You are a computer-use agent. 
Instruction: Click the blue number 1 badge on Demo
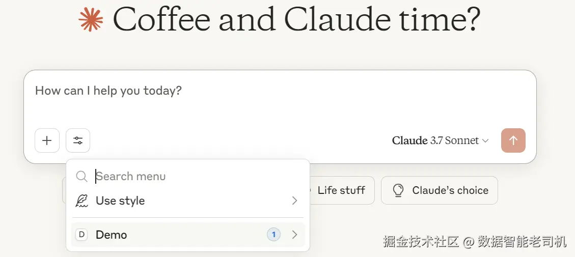tap(273, 235)
